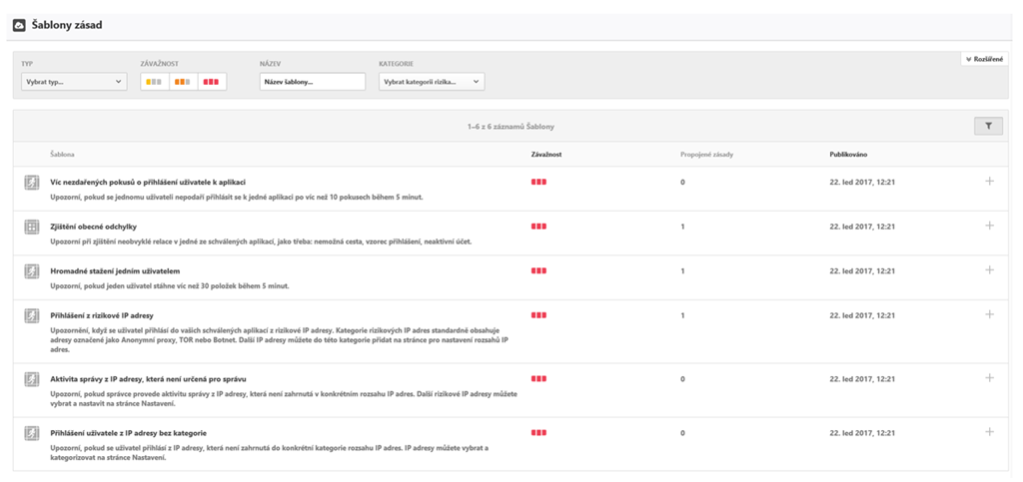Click the Šablony zásad cloud icon
This screenshot has height=482, width=1023.
pos(19,25)
